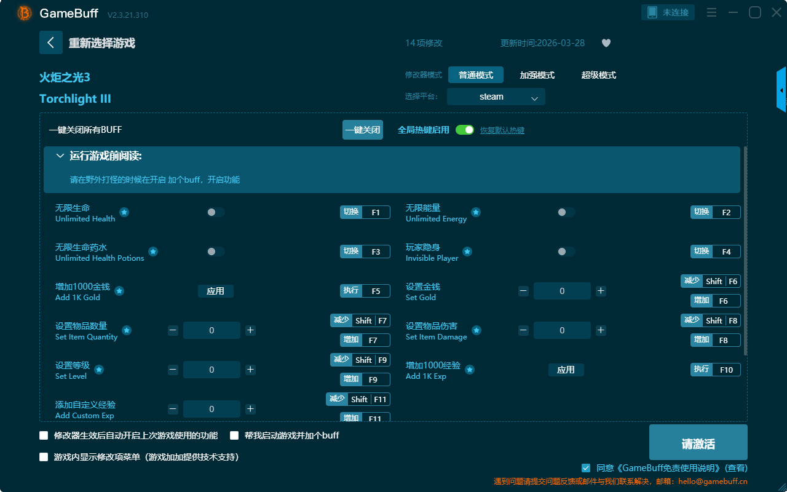Click the minus icon for Set Level

(173, 370)
